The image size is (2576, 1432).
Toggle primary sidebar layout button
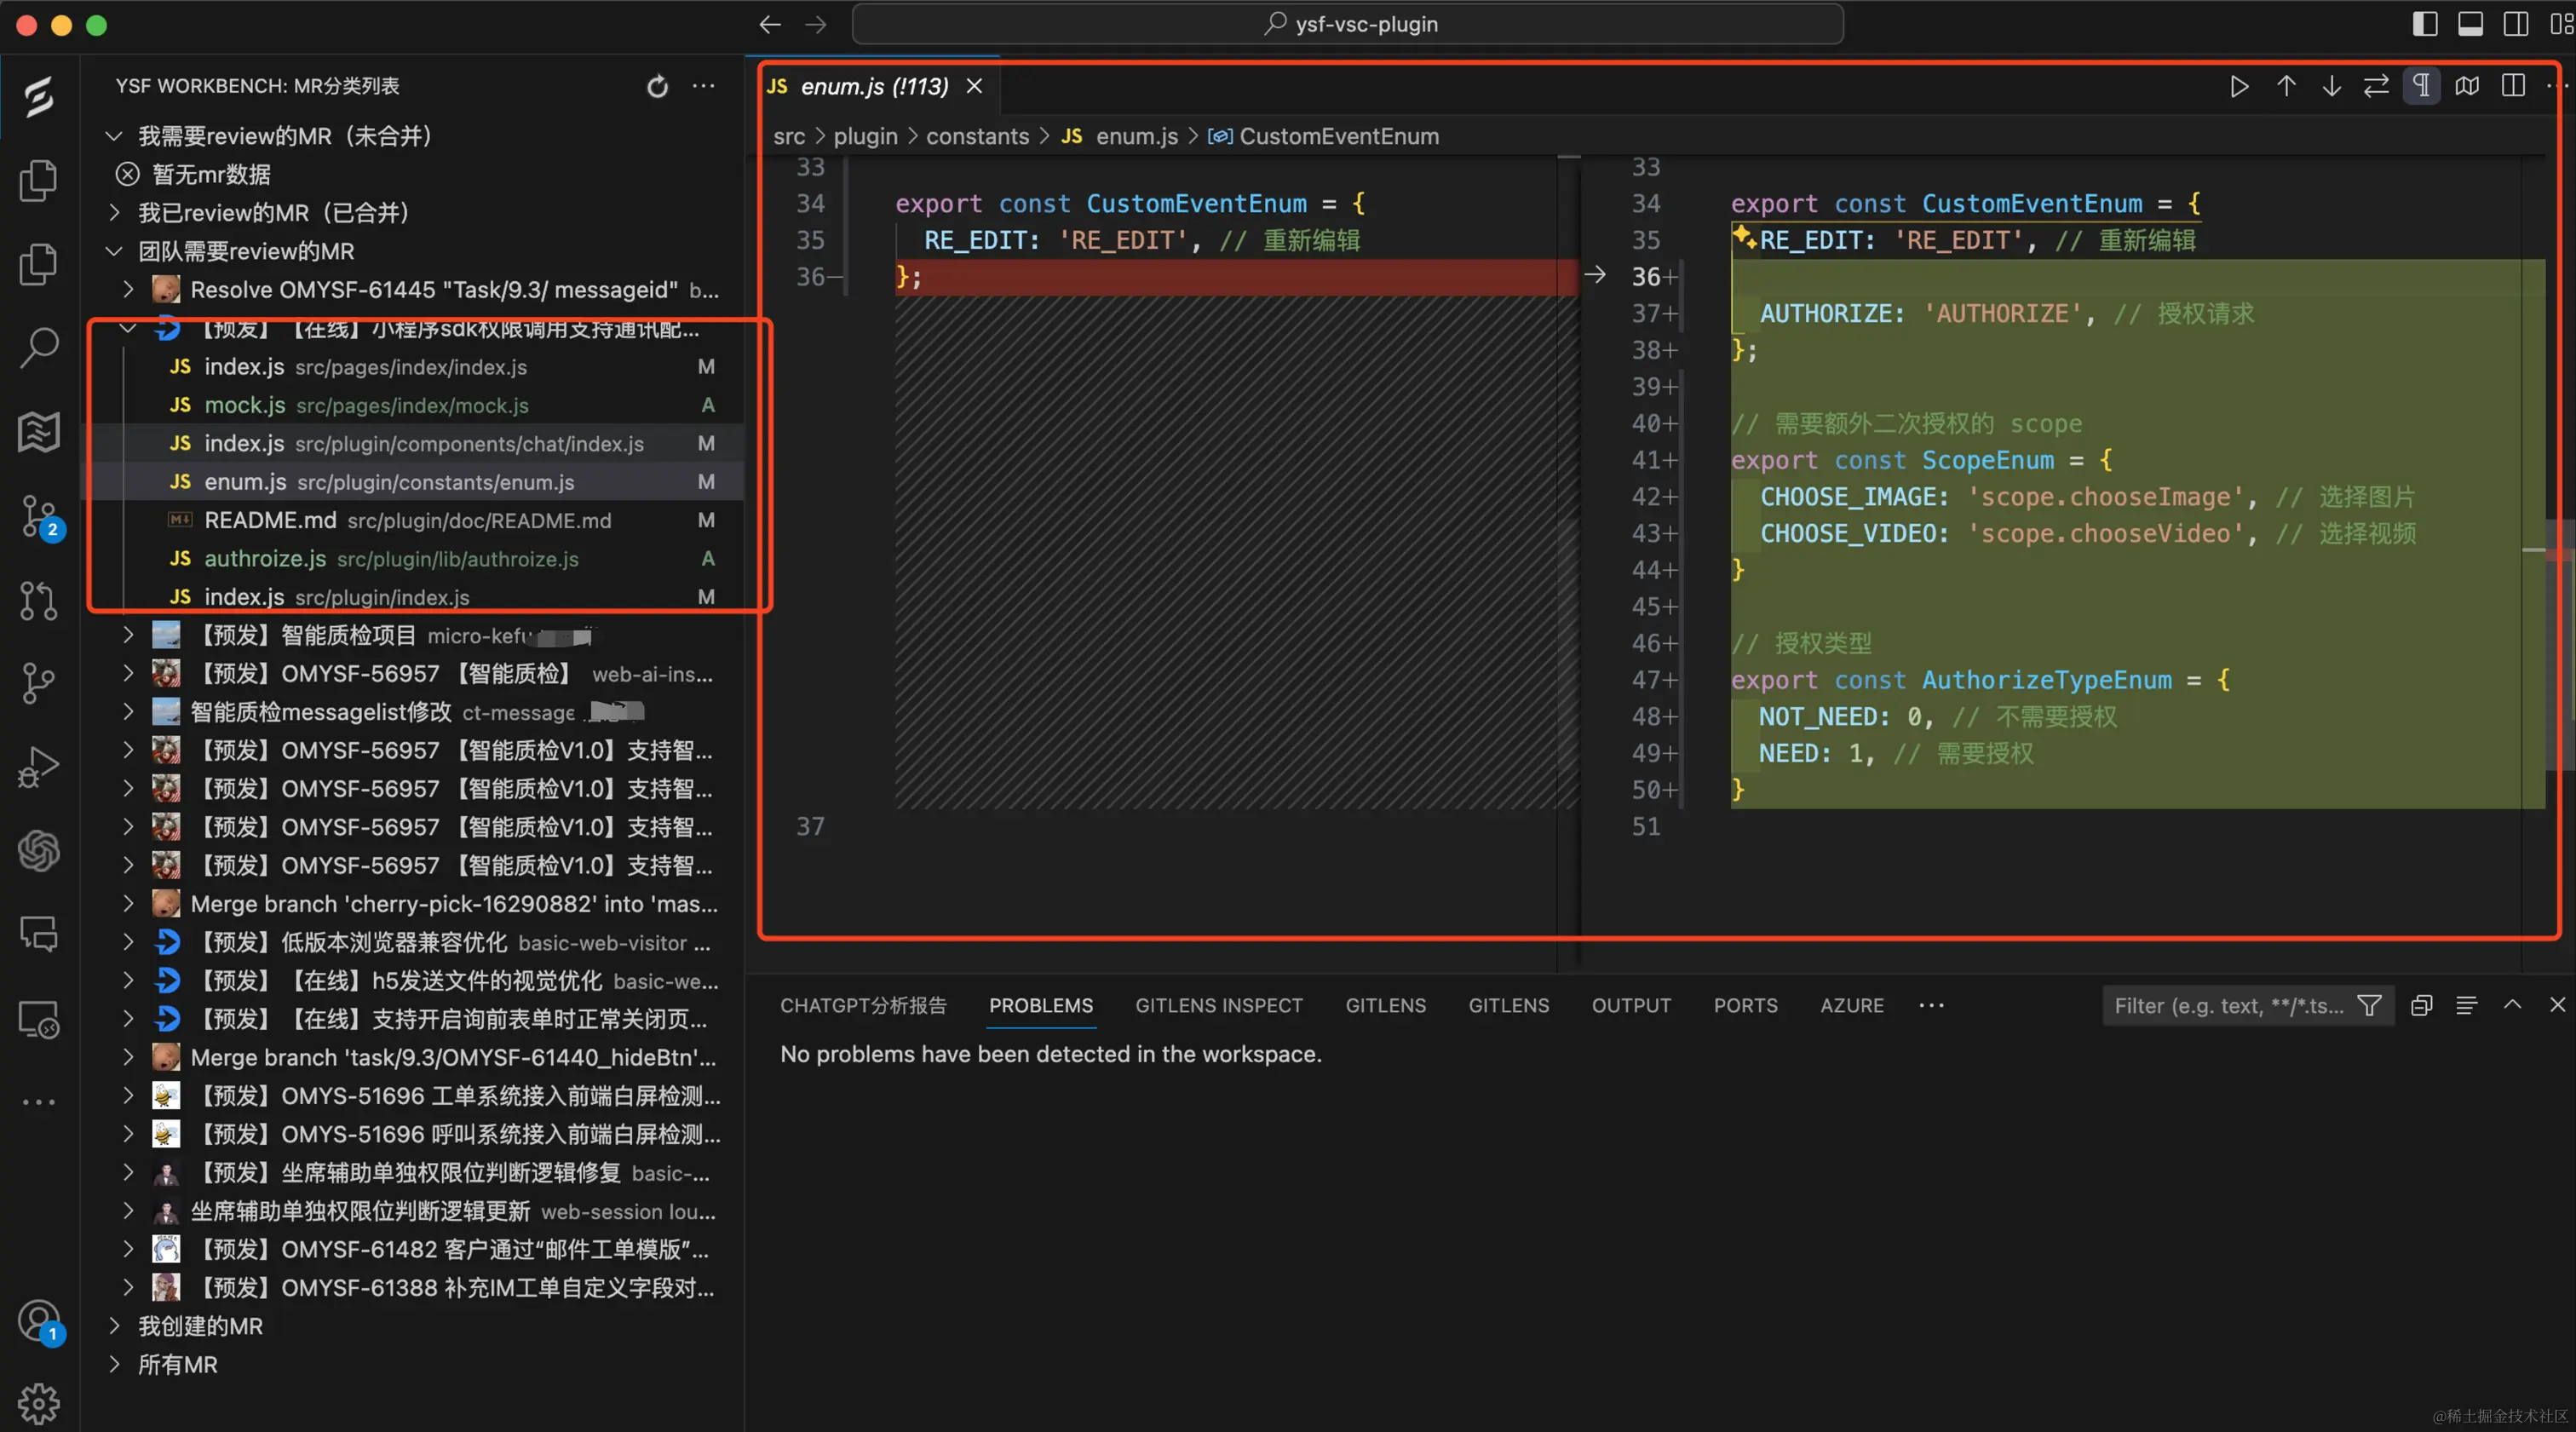tap(2424, 24)
